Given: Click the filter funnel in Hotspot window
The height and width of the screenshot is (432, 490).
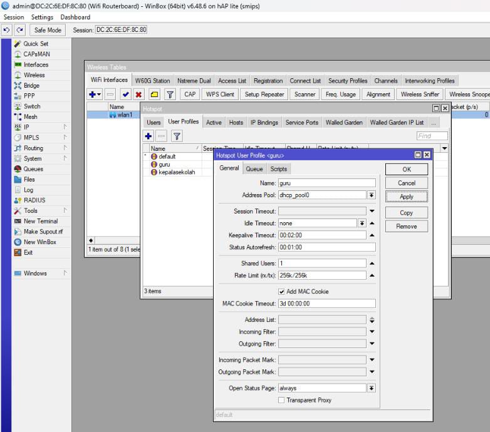Looking at the screenshot, I should 177,136.
